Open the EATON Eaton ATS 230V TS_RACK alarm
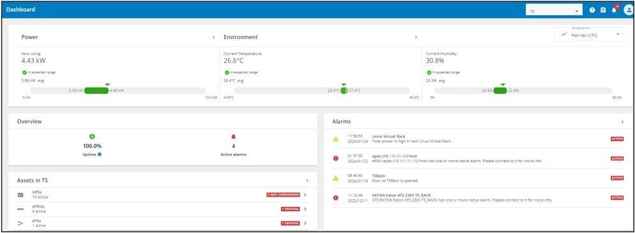The height and width of the screenshot is (233, 635). point(401,195)
